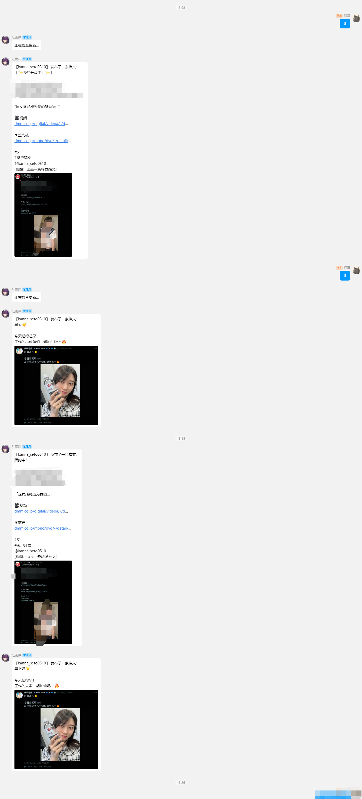Click the 管理员 badge above the 早上好 message
This screenshot has width=362, height=799.
point(27,655)
